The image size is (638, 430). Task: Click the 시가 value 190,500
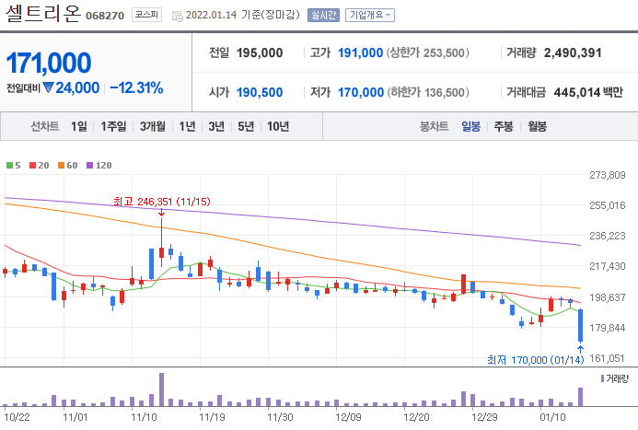[260, 92]
